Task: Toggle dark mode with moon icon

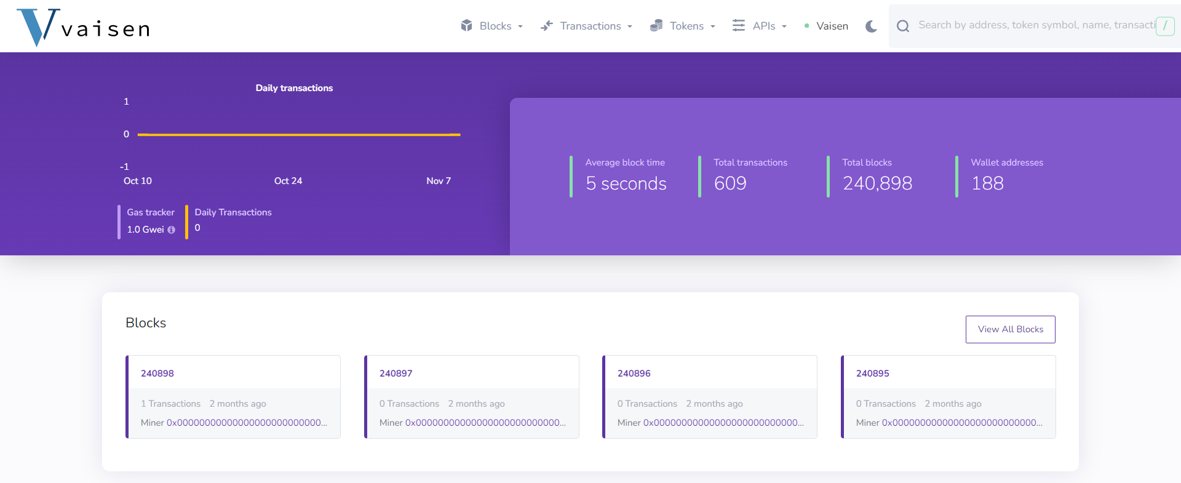Action: point(871,26)
